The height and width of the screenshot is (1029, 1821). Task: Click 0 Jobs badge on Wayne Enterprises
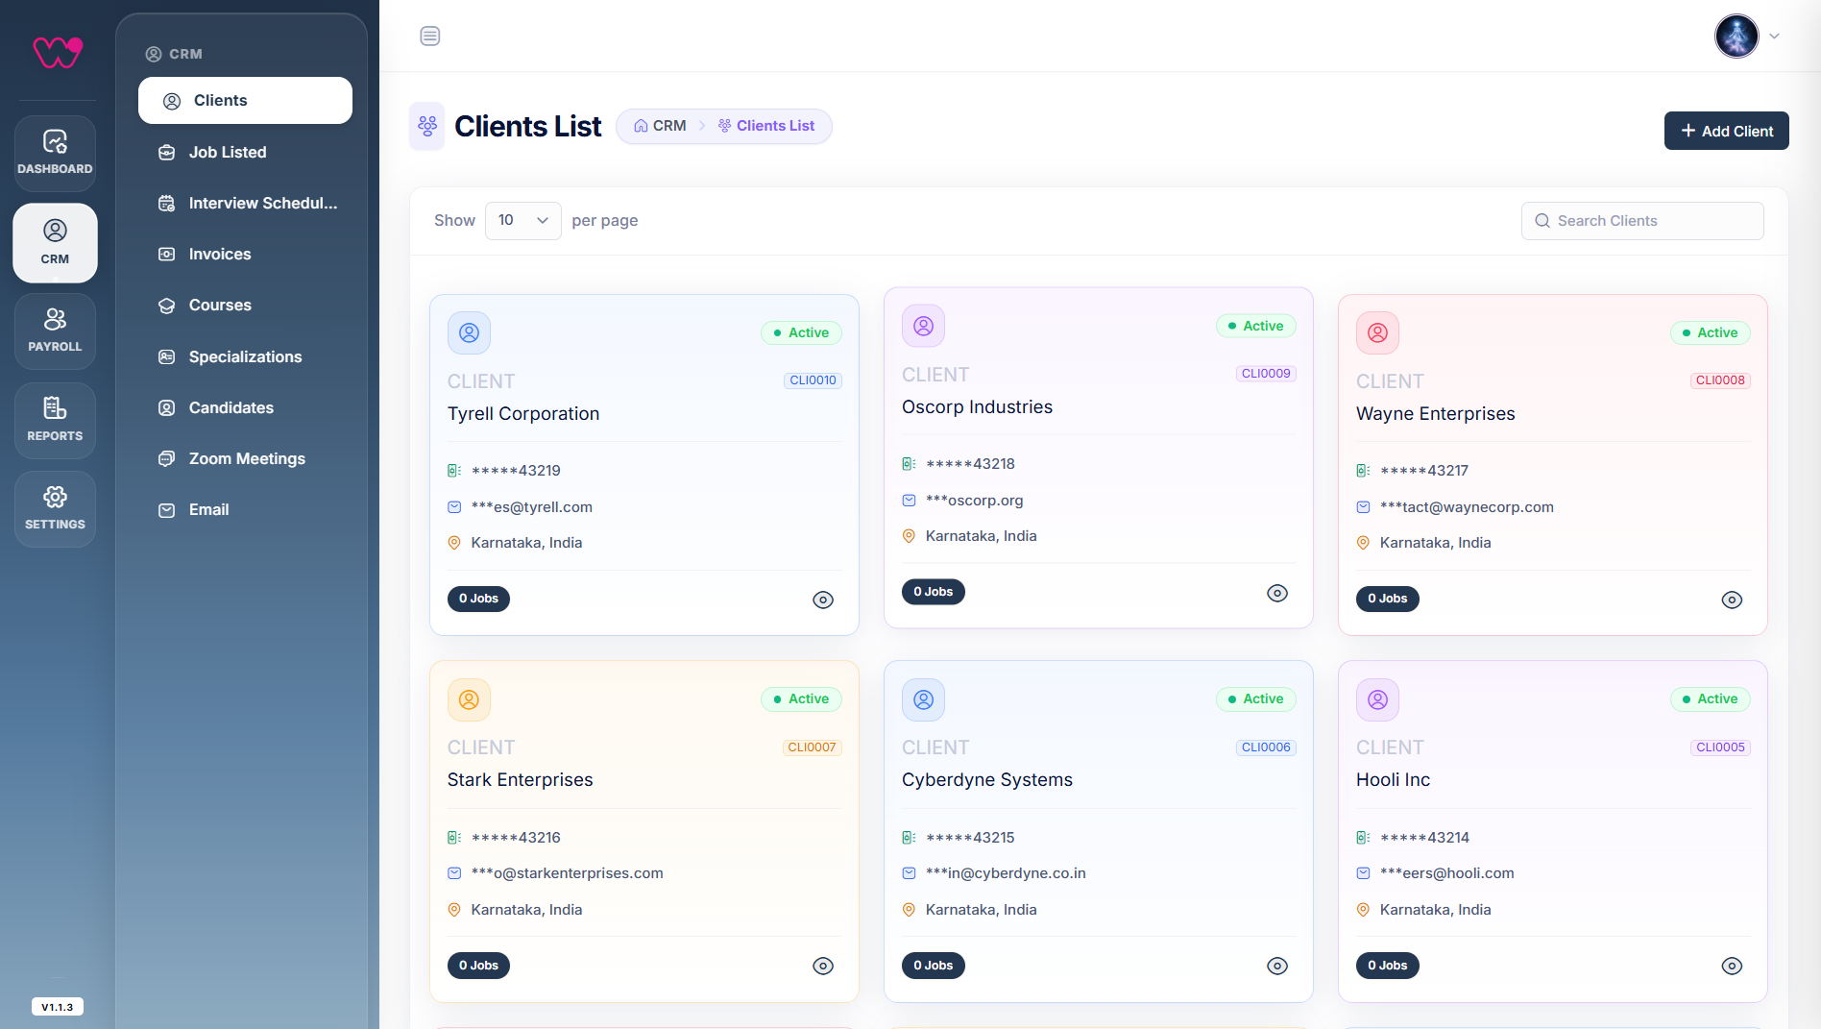1387,599
